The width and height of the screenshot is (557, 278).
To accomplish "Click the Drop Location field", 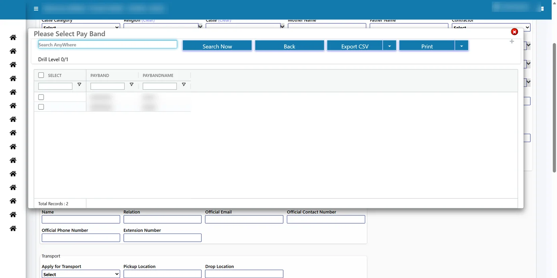I will point(244,274).
